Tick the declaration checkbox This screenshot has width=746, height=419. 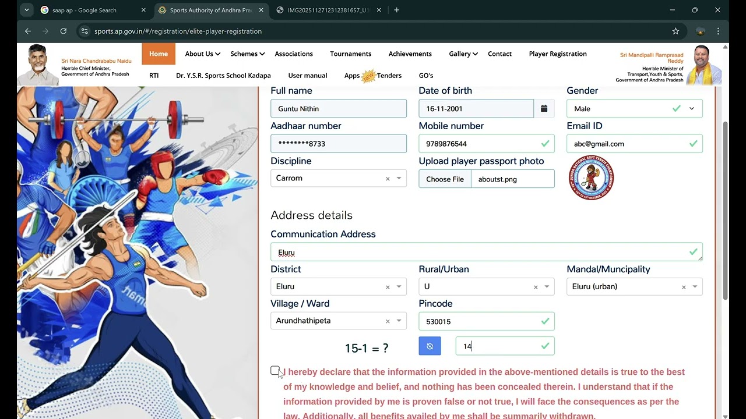275,371
